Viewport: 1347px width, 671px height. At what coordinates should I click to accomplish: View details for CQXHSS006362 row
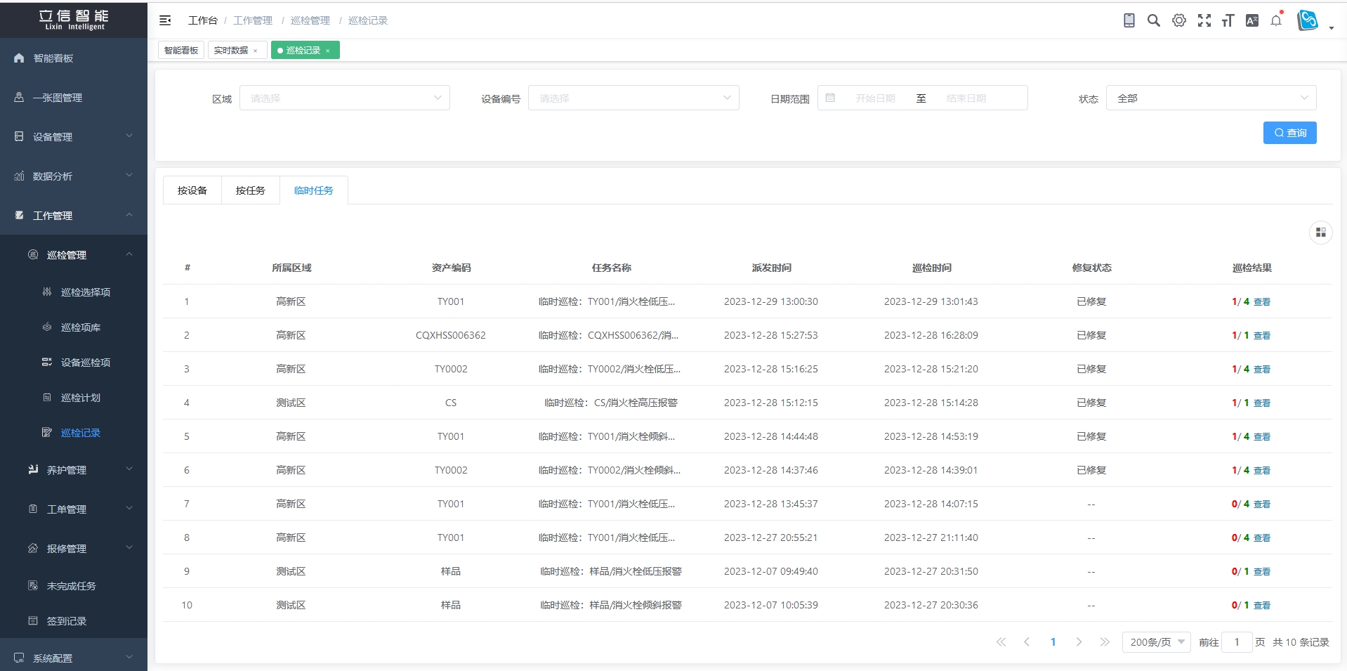click(x=1262, y=335)
